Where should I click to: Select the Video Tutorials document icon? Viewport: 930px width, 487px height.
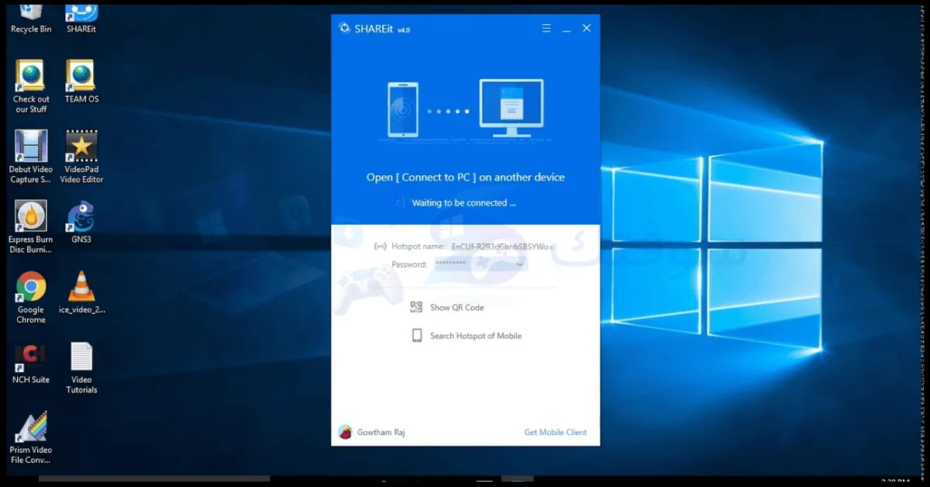coord(81,368)
